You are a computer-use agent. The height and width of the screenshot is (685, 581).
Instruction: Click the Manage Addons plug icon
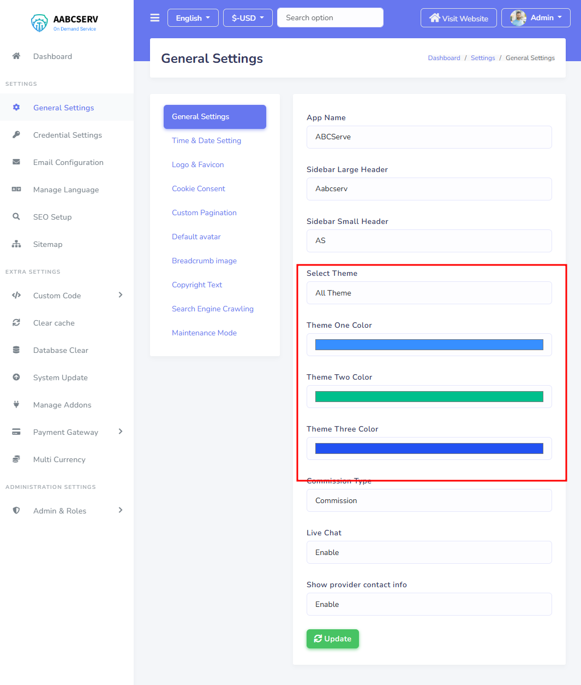pyautogui.click(x=16, y=405)
